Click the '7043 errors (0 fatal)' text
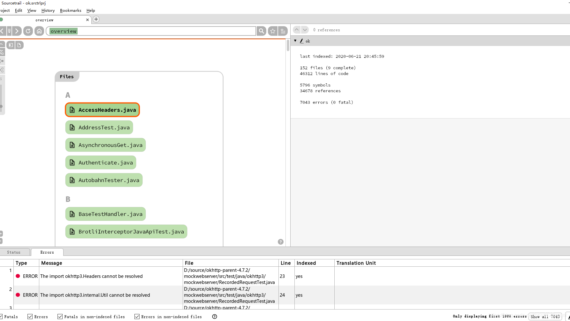Viewport: 570px width, 321px height. [x=326, y=102]
